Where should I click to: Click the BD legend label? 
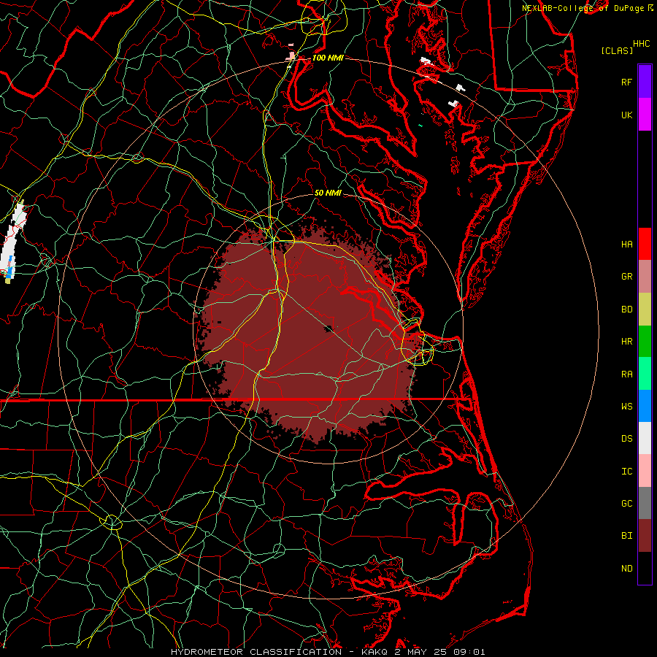[626, 310]
